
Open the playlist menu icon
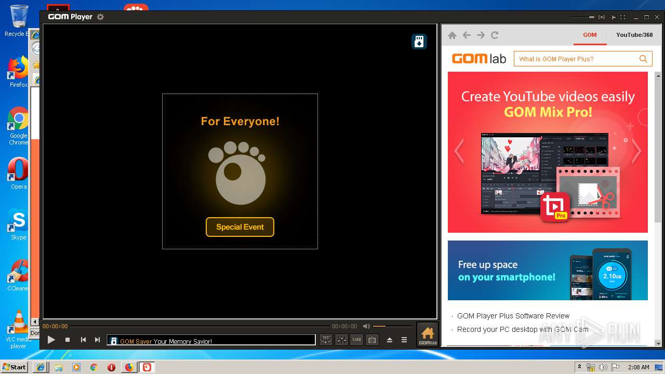pos(404,340)
